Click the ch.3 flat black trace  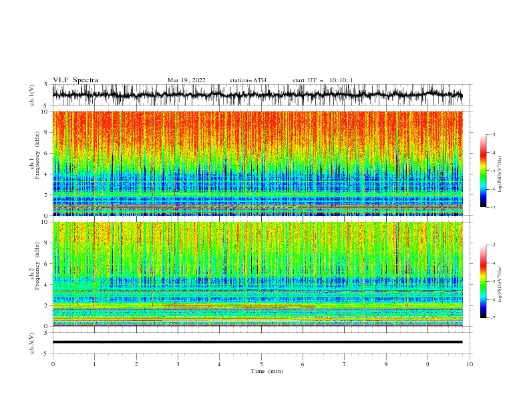coord(257,342)
